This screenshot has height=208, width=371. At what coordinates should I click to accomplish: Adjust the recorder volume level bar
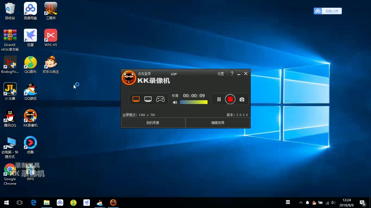[x=194, y=102]
